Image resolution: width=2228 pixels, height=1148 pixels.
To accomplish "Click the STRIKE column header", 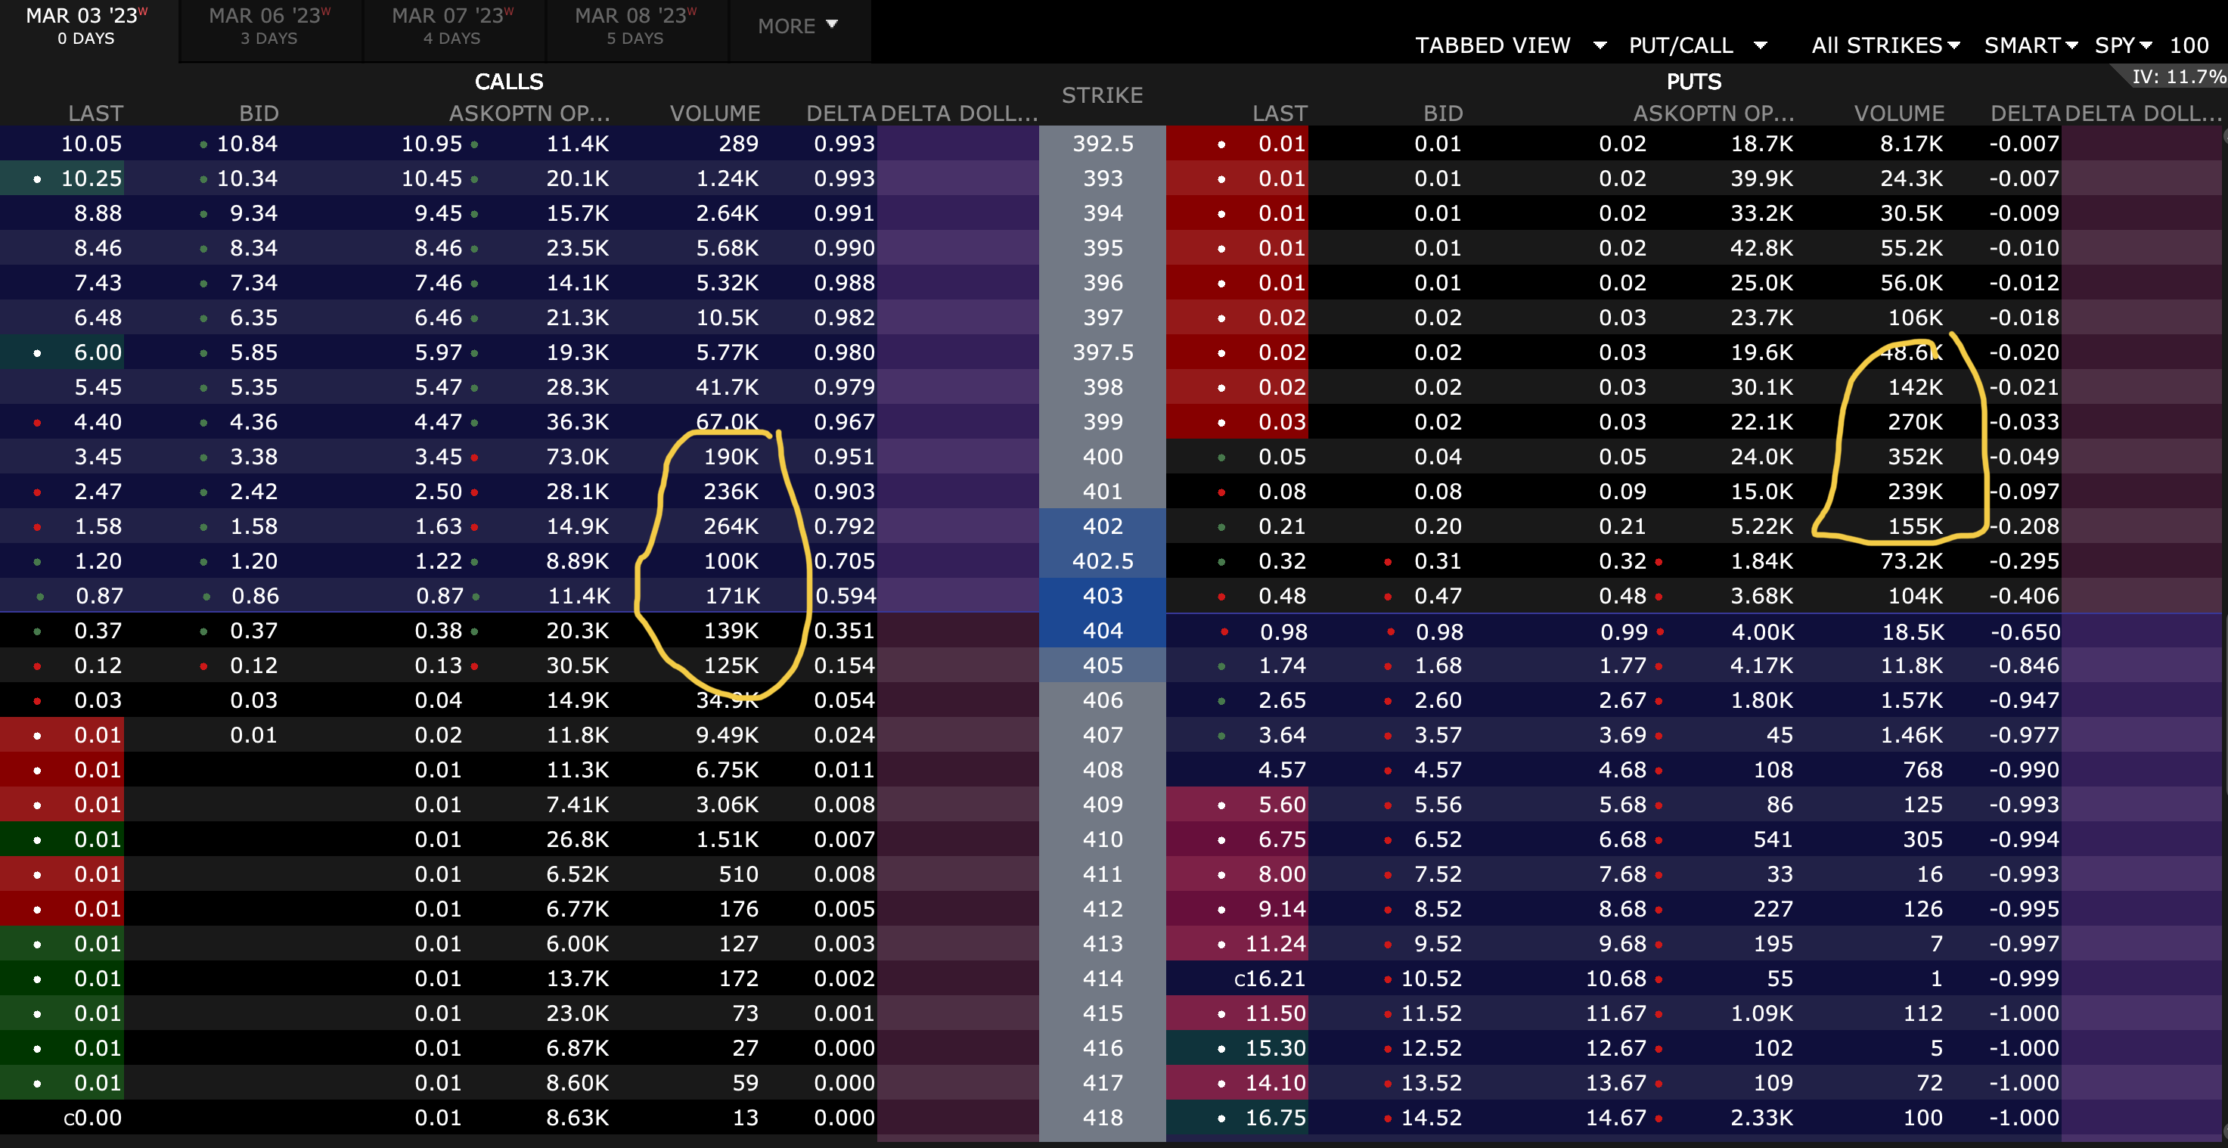I will coord(1102,95).
